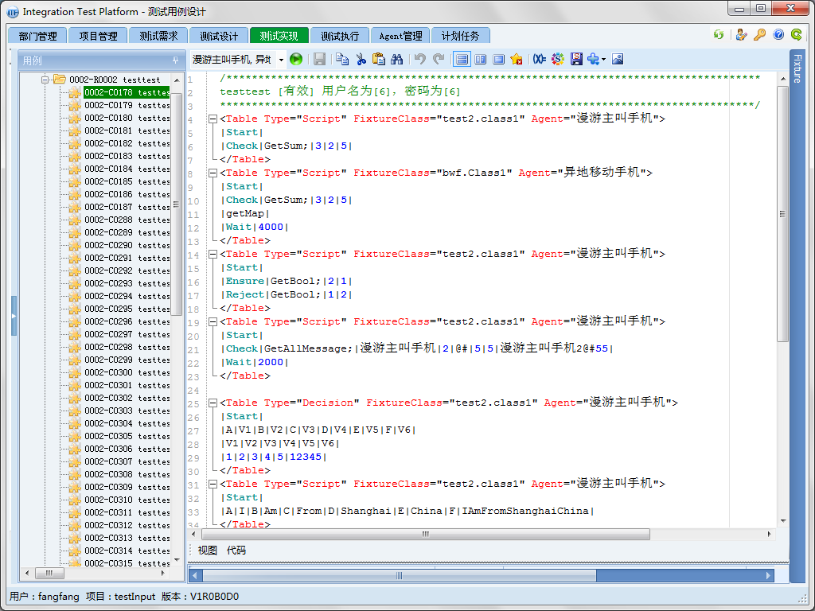Open the 项目管理 tab
Image resolution: width=815 pixels, height=611 pixels.
98,36
